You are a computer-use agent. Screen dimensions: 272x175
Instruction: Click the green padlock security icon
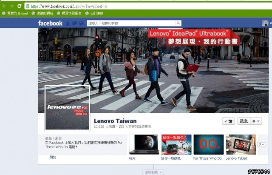click(28, 6)
